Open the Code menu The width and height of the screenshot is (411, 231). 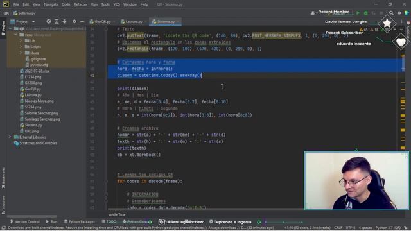[66, 4]
